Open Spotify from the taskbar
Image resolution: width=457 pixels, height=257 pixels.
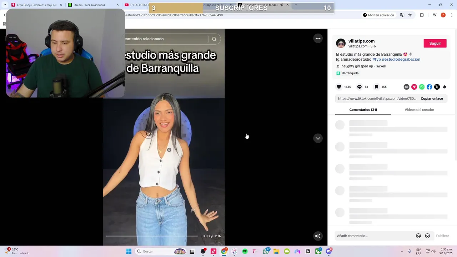pos(245,251)
